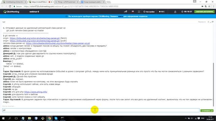
Task: Open tag-parser.git (fetch) link
Action: pos(34,38)
